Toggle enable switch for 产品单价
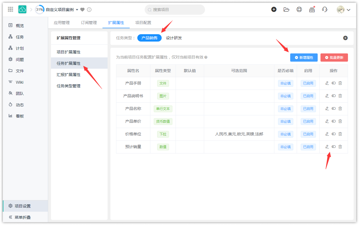 334,121
